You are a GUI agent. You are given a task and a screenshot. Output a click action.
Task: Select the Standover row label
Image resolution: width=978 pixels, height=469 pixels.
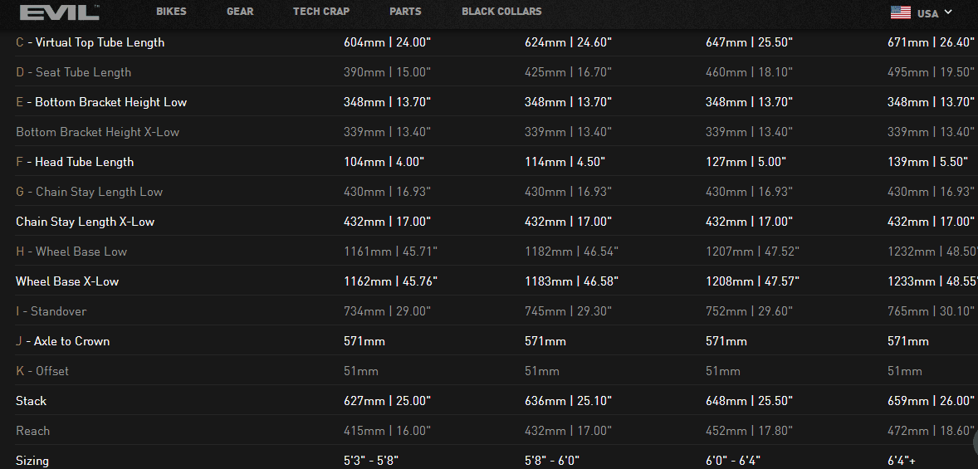tap(51, 311)
